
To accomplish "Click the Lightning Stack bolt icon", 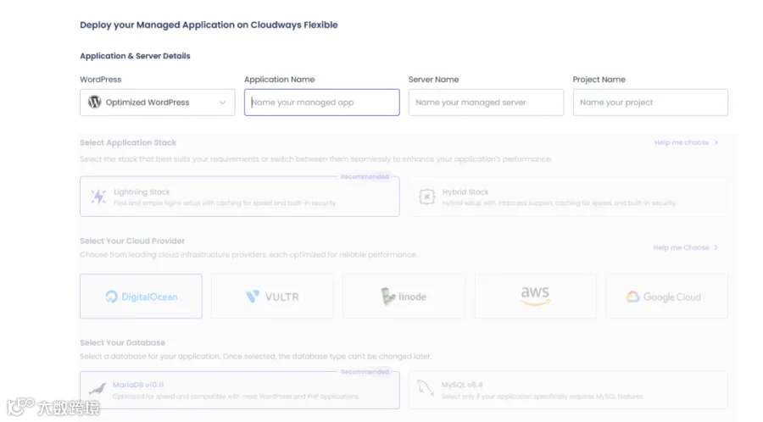I will pos(98,197).
